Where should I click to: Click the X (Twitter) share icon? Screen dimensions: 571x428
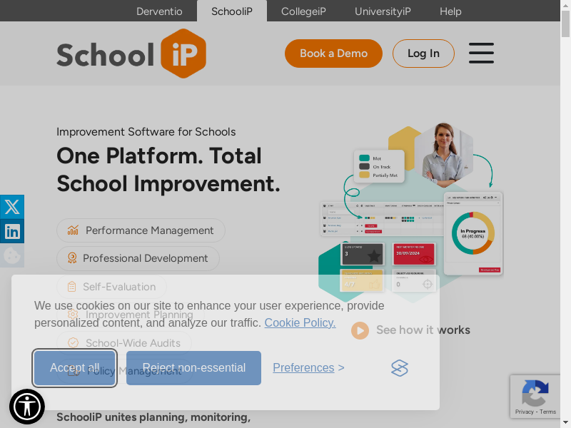[12, 207]
